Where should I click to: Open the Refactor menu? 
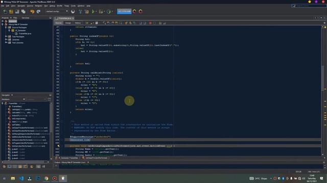[39, 6]
